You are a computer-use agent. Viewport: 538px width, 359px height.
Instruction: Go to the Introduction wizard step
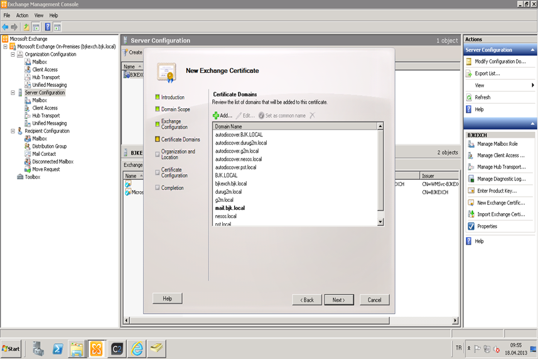tap(173, 97)
